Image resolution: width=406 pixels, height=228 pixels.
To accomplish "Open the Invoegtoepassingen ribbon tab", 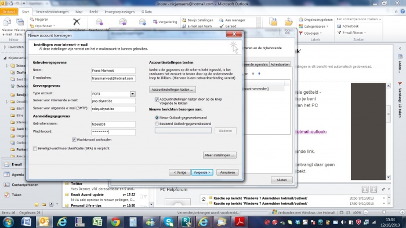I will (119, 12).
